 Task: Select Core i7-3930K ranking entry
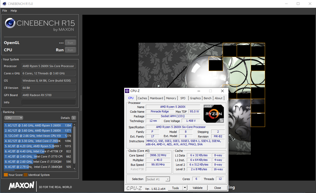click(38, 141)
